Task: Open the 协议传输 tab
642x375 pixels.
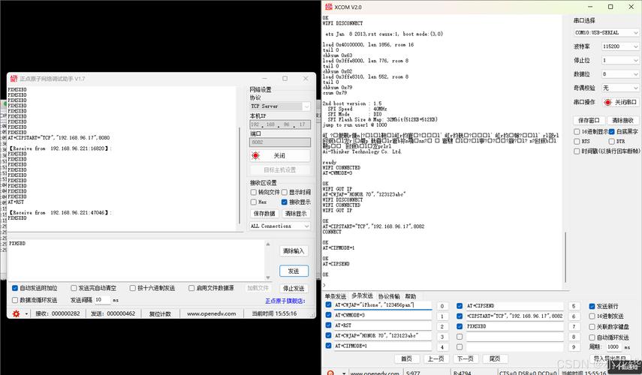Action: pyautogui.click(x=388, y=296)
